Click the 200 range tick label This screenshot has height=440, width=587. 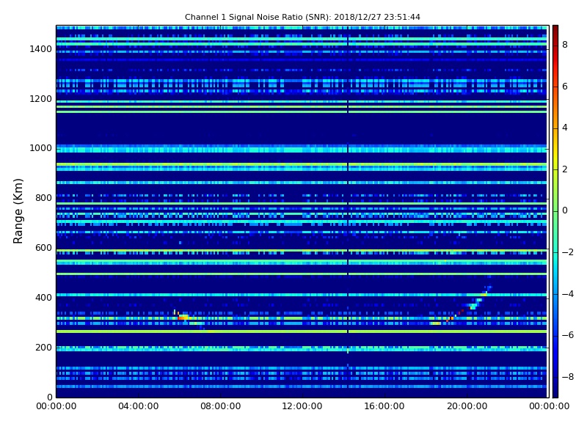pos(43,347)
